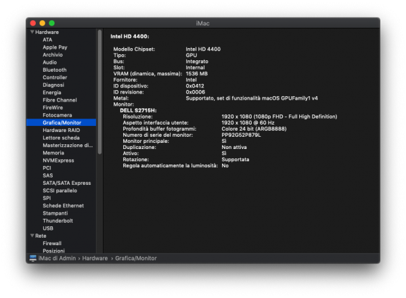Viewport: 406px width, 298px height.
Task: Open Memoria details in sidebar
Action: 53,153
